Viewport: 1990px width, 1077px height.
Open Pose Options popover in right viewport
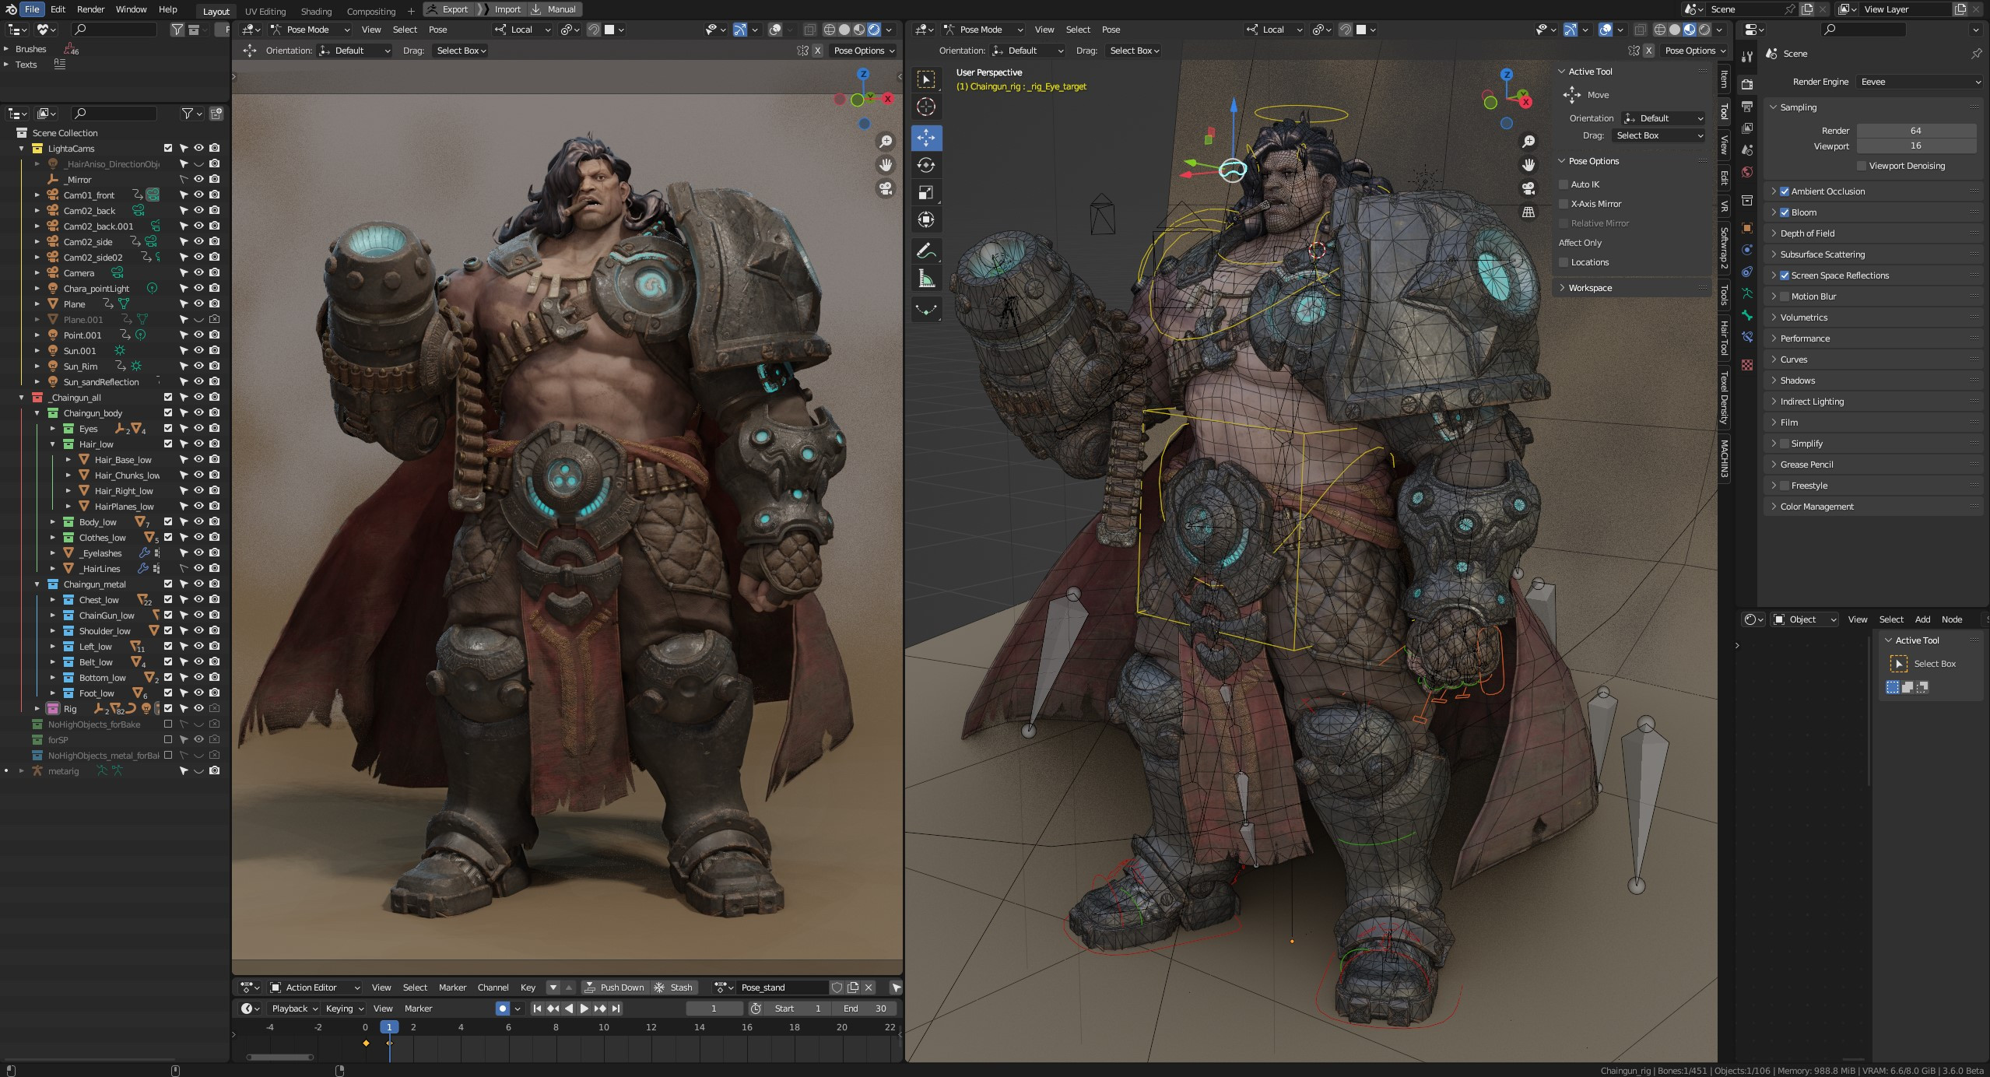(1694, 51)
